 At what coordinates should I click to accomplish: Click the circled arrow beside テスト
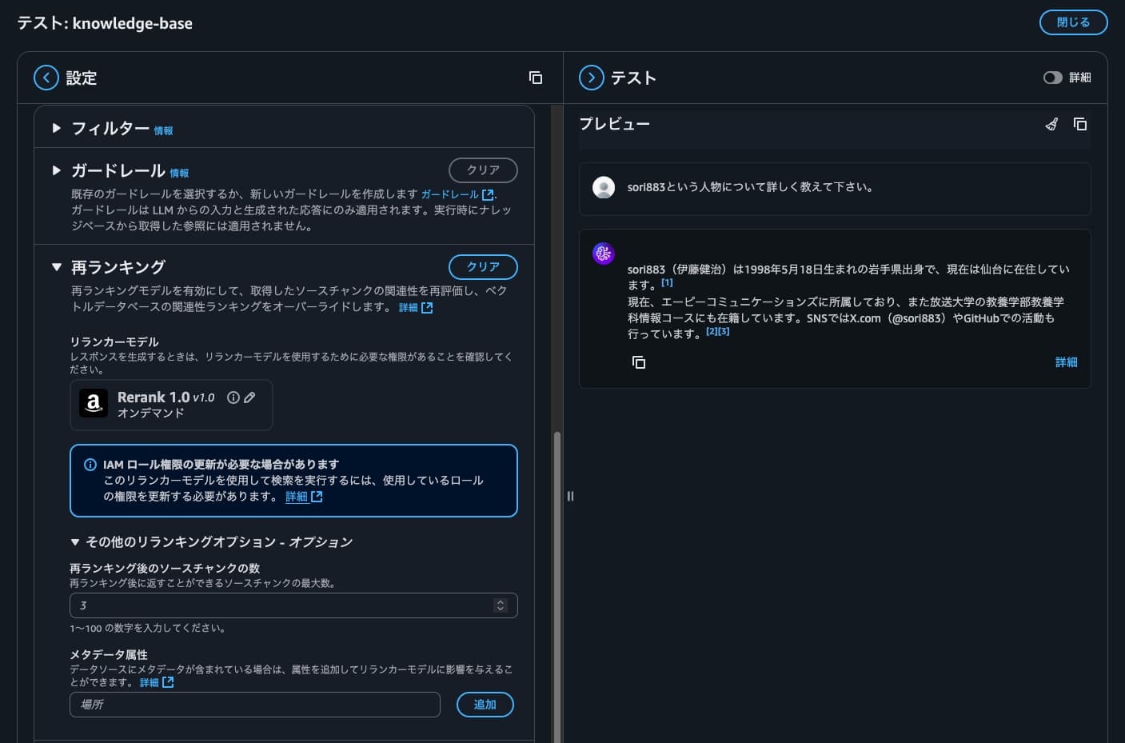[x=592, y=78]
